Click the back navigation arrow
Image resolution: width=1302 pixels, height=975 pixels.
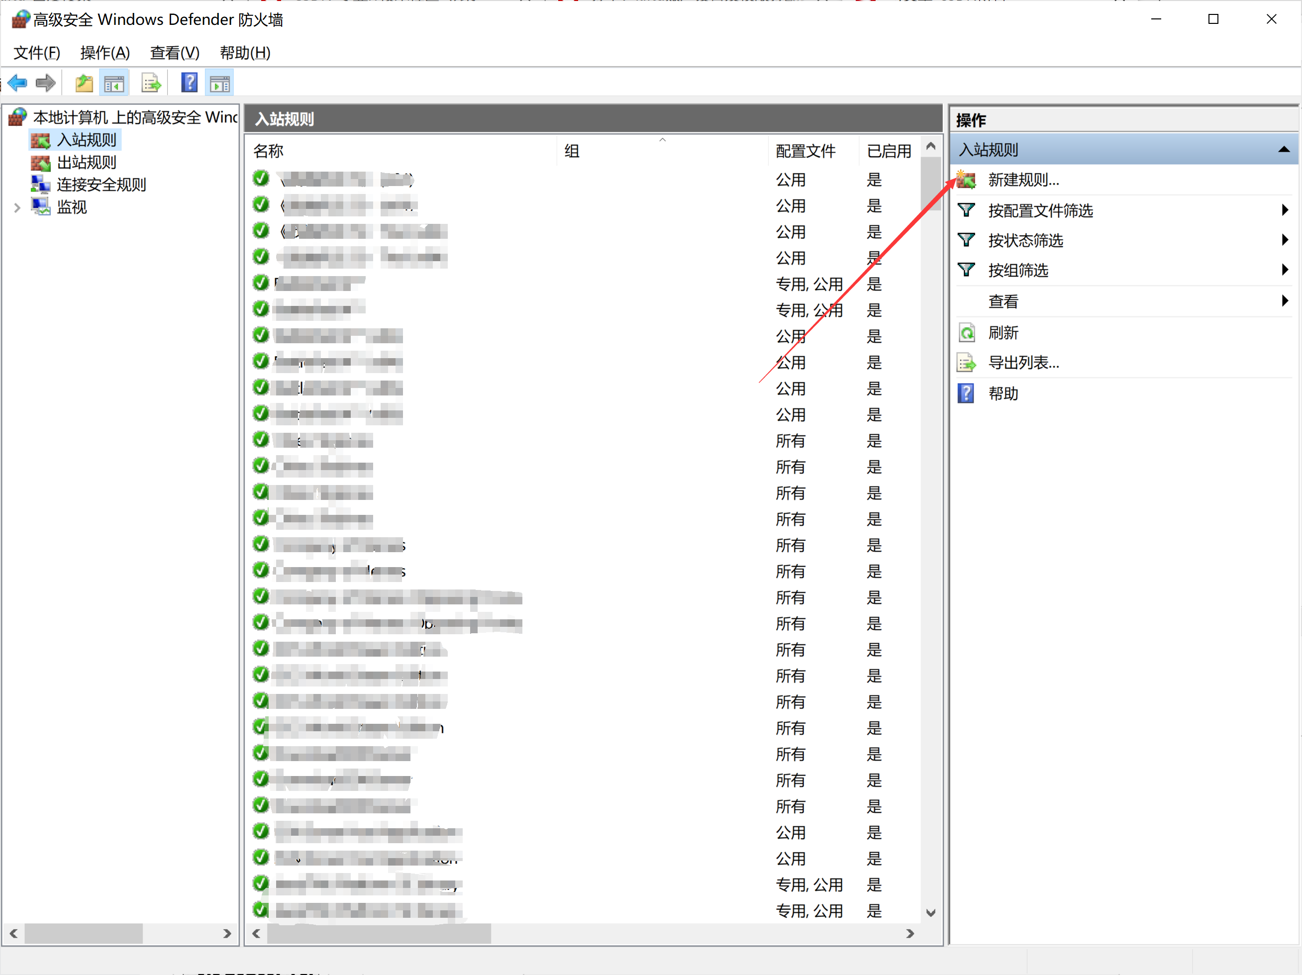[x=17, y=83]
